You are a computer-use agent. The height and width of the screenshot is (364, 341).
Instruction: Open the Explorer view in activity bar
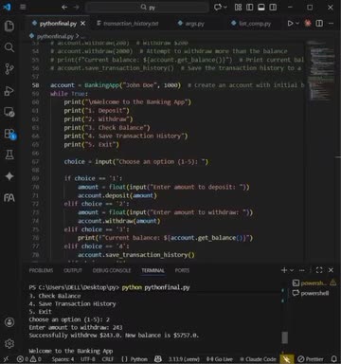[9, 27]
